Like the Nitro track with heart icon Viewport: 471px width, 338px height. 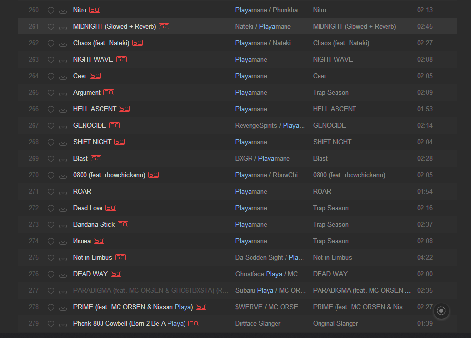pyautogui.click(x=50, y=10)
